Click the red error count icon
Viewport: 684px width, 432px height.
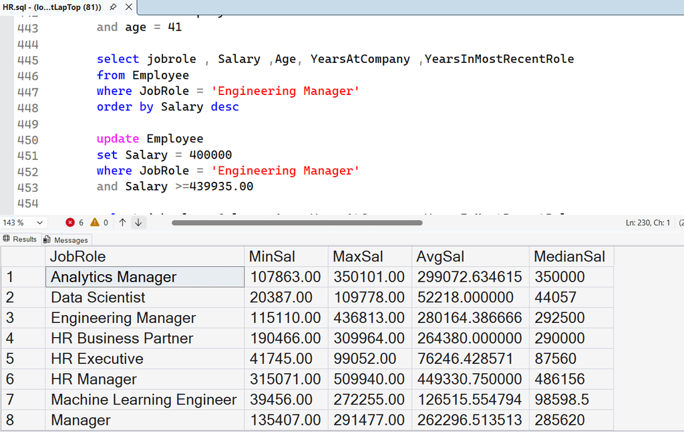(x=70, y=222)
